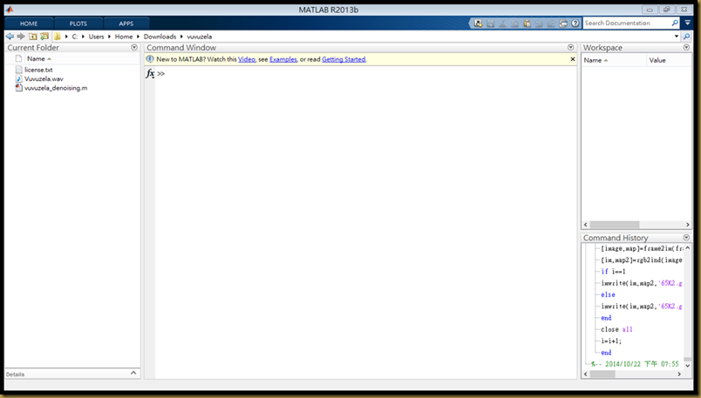Switch to the HOME tab
Screen dimensions: 701x398
29,24
